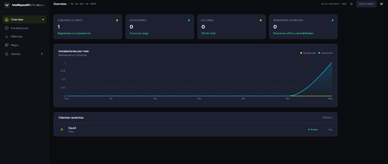Switch to the Mapa view
This screenshot has width=388, height=164.
[24, 45]
